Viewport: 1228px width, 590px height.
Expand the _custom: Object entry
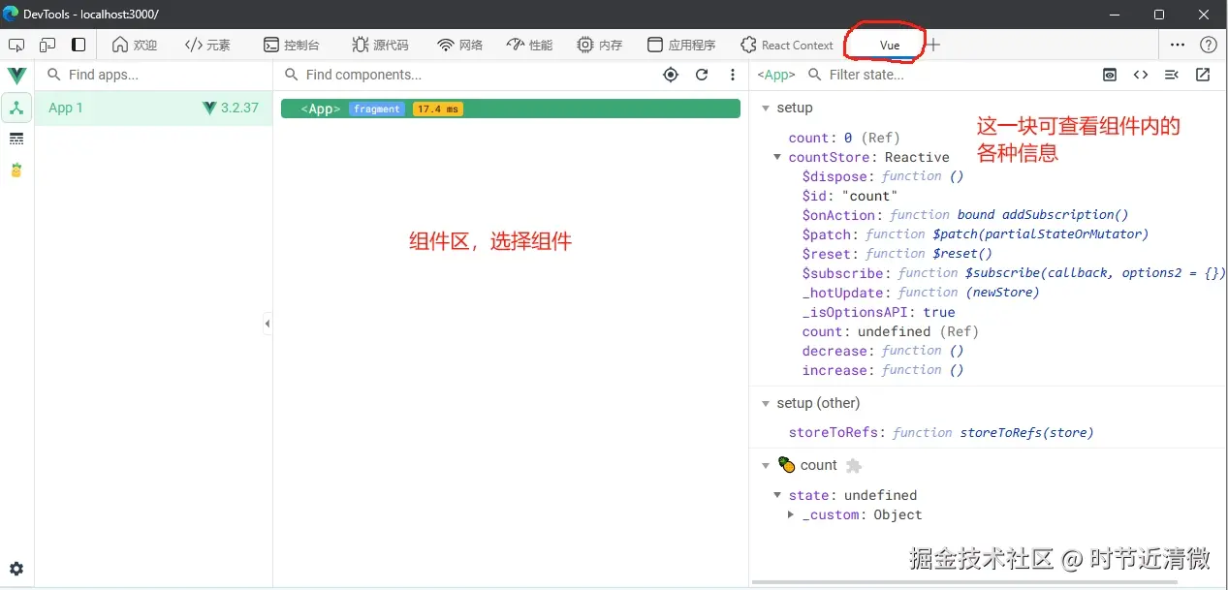point(790,514)
